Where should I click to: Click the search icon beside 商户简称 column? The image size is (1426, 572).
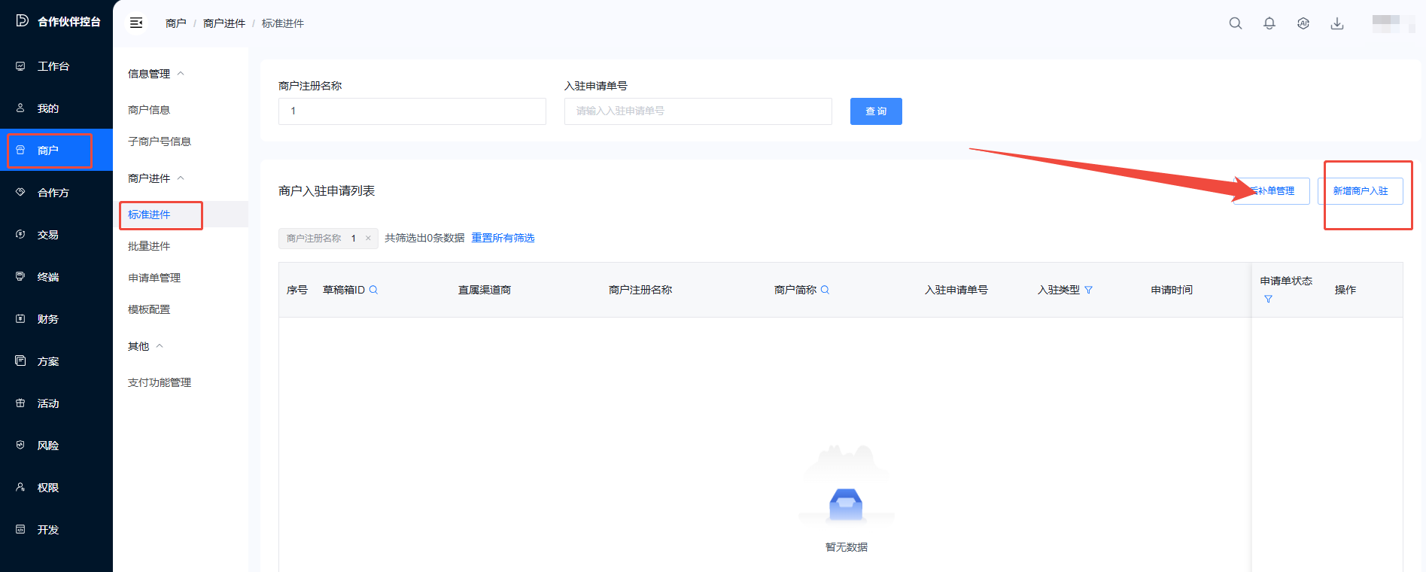pyautogui.click(x=825, y=290)
